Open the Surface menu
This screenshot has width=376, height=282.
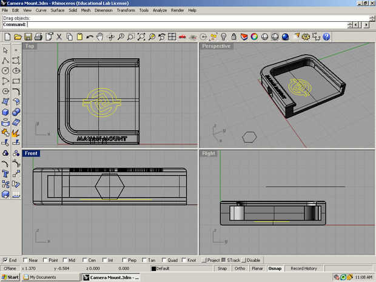coord(58,10)
